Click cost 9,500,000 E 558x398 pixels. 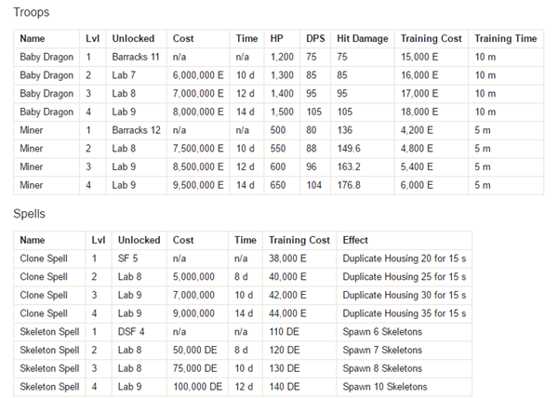click(x=198, y=185)
